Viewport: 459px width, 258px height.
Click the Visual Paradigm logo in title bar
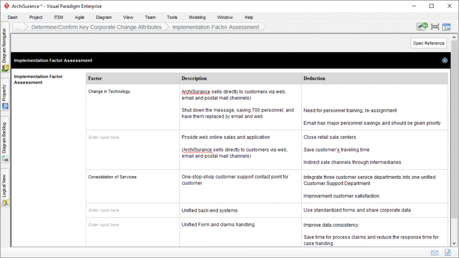[x=7, y=6]
